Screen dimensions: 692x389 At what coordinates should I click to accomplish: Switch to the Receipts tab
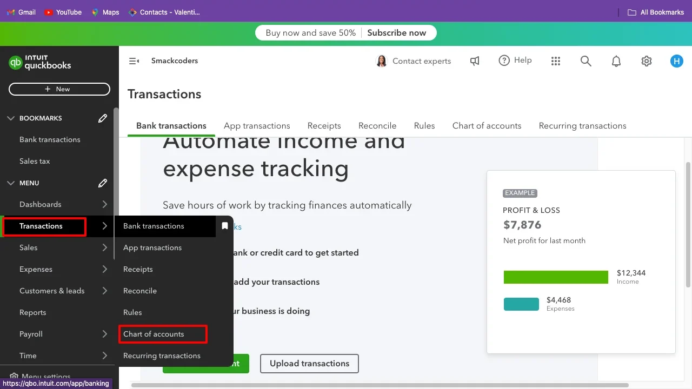click(324, 125)
